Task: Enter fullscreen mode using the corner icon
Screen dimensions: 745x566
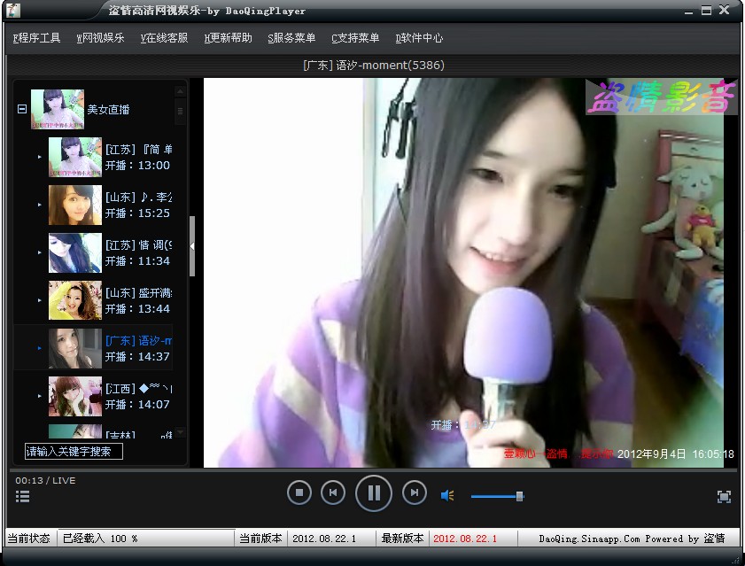Action: (x=724, y=497)
